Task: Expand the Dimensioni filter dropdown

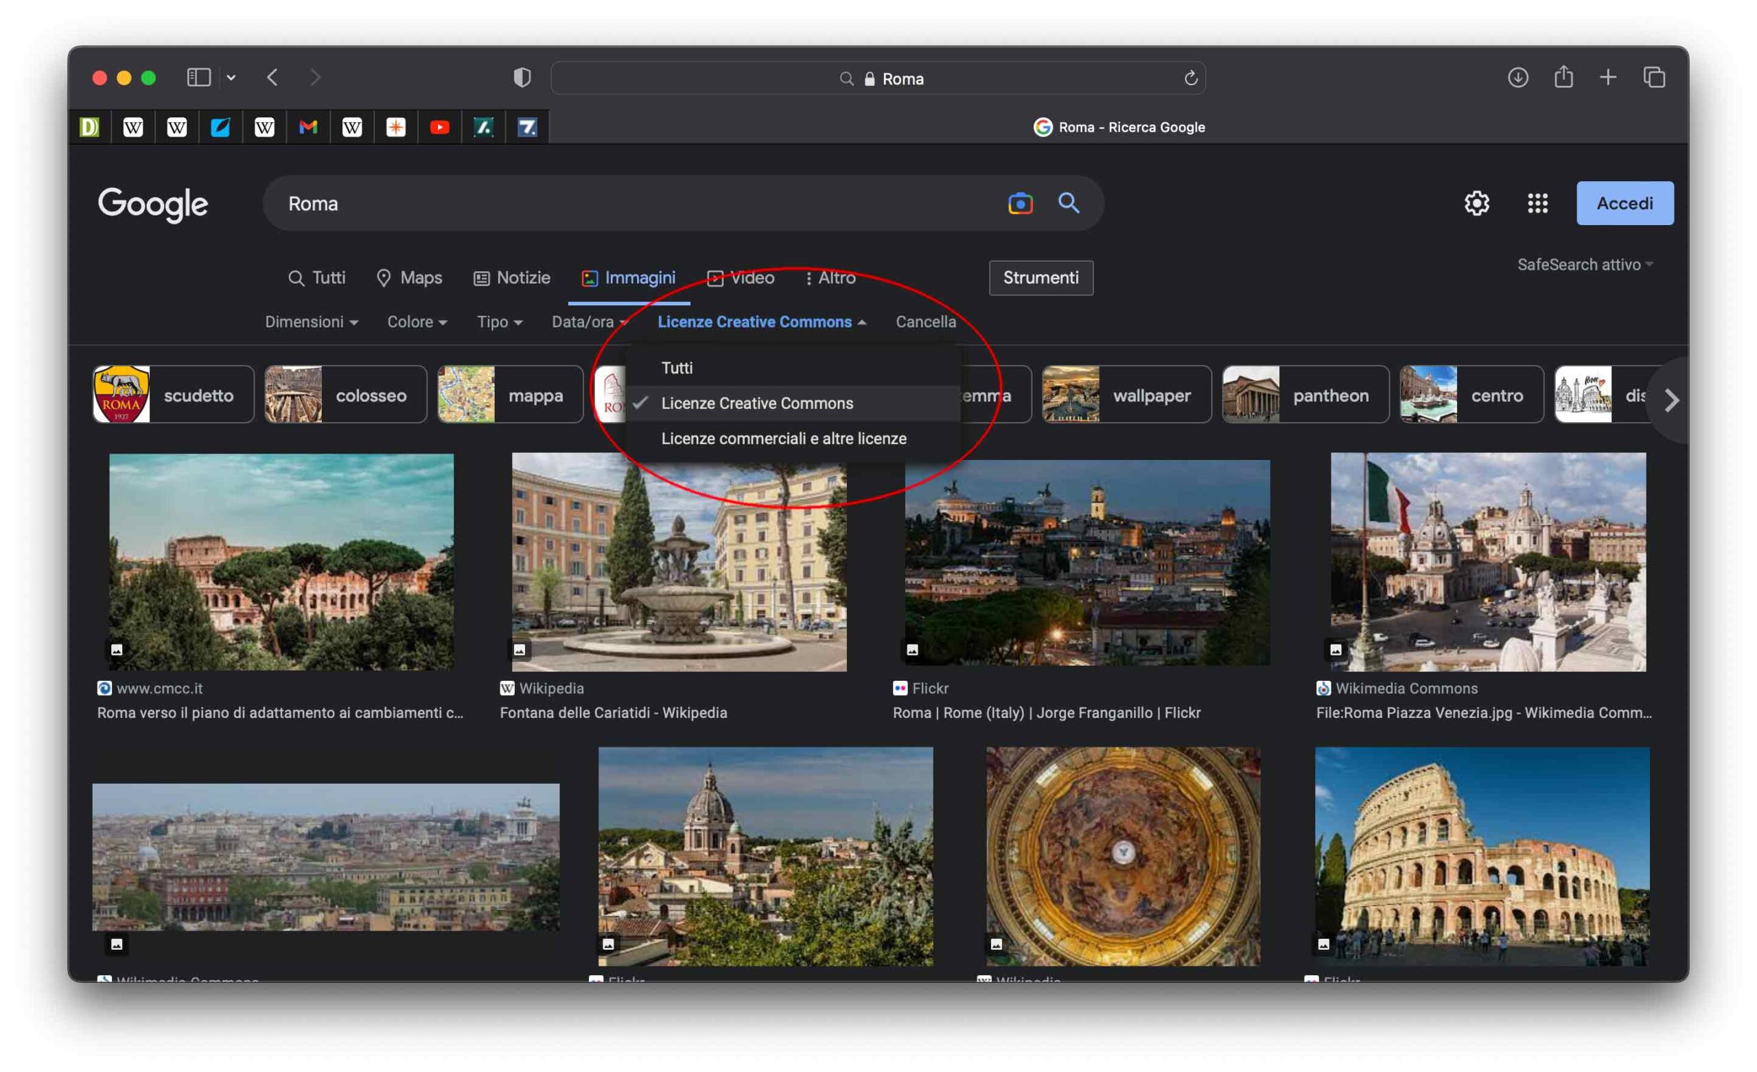Action: [311, 322]
